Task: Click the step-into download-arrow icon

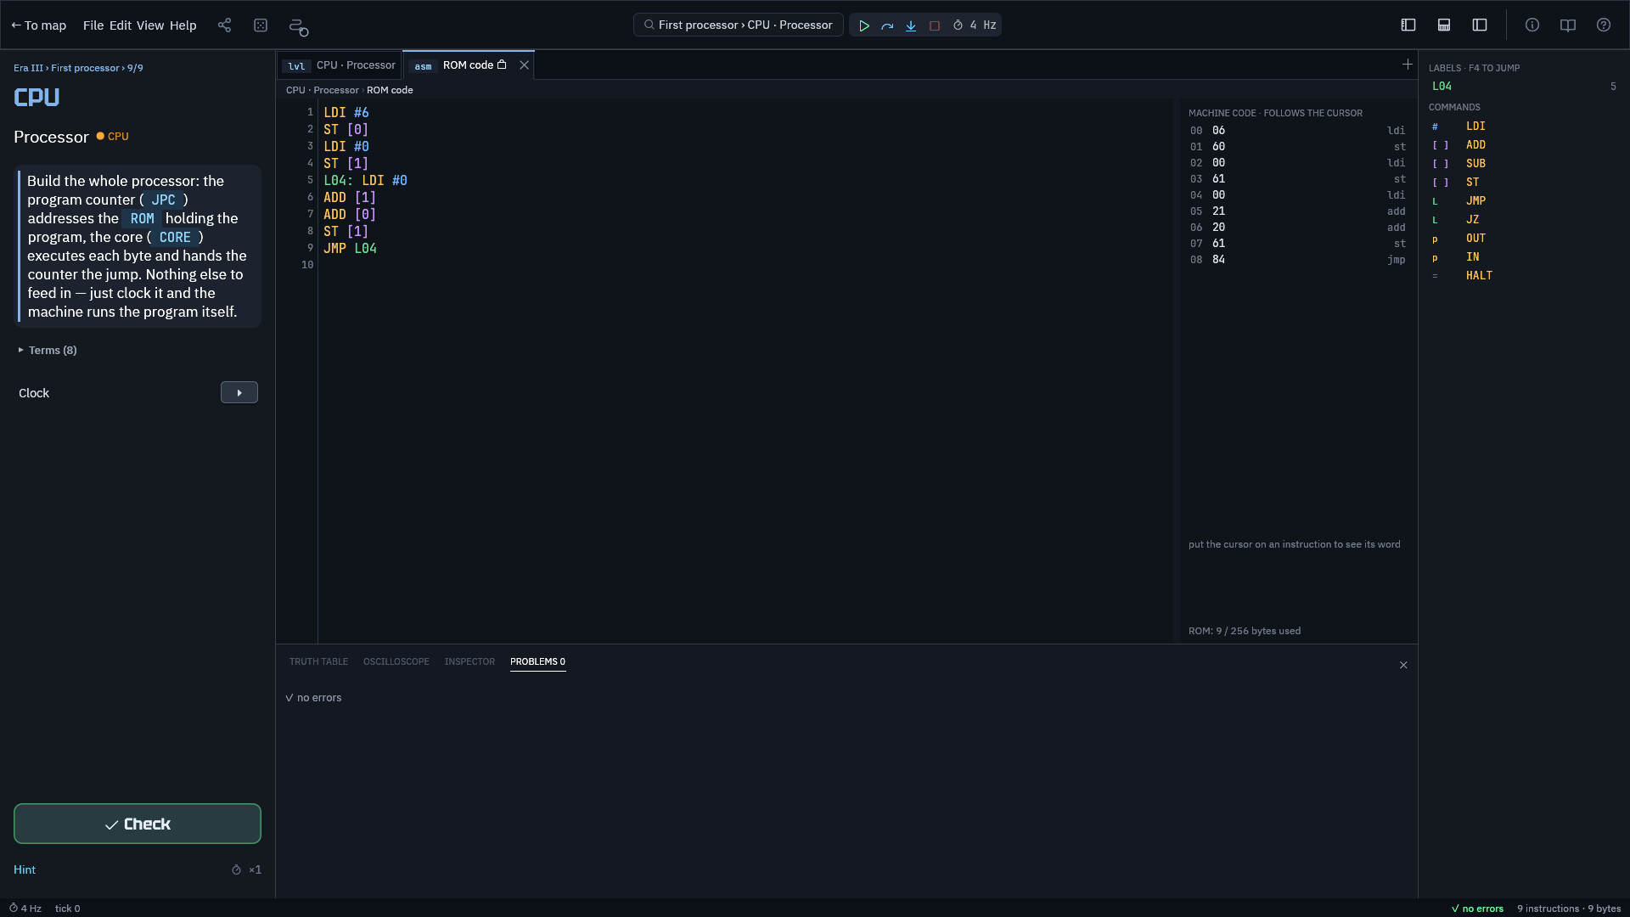Action: click(911, 25)
